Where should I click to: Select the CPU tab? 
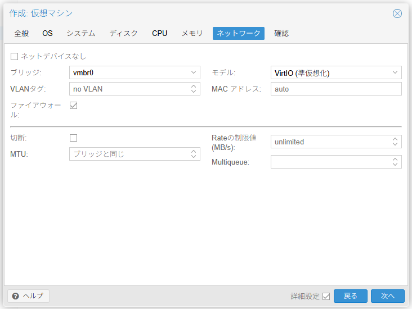pos(159,33)
